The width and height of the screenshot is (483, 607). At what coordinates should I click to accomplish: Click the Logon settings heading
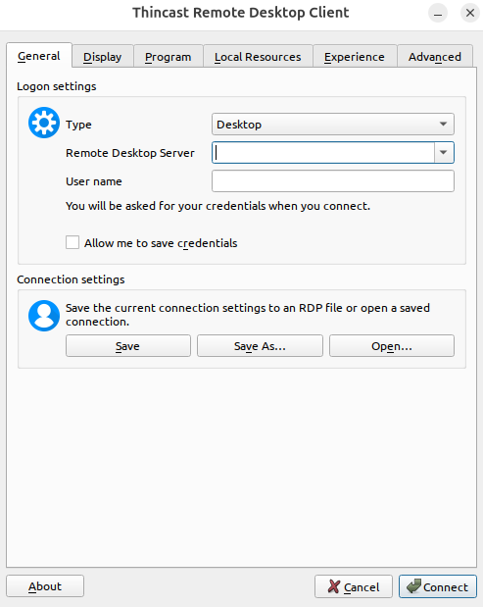click(57, 86)
